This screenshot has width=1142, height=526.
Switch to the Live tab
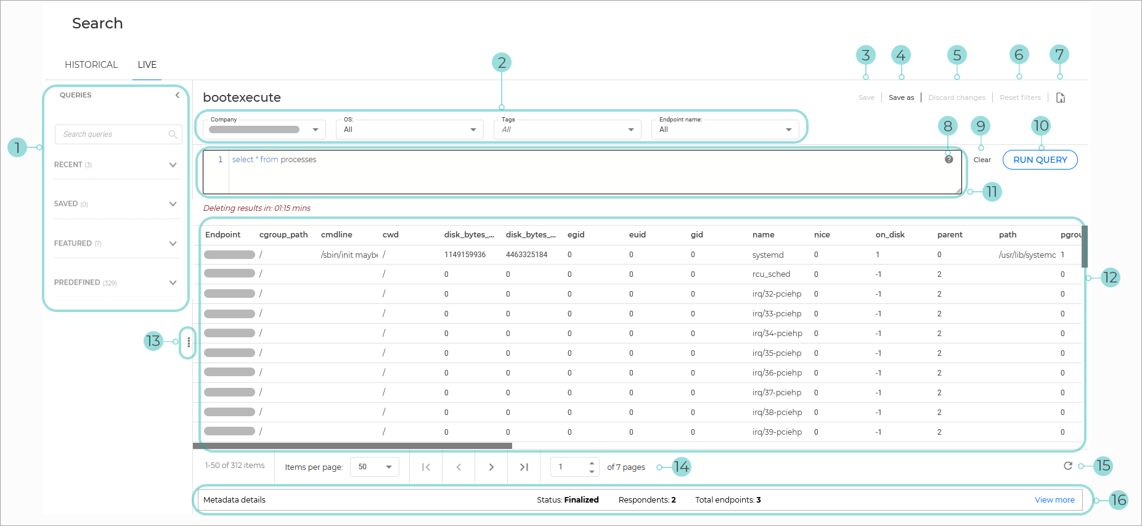coord(147,65)
